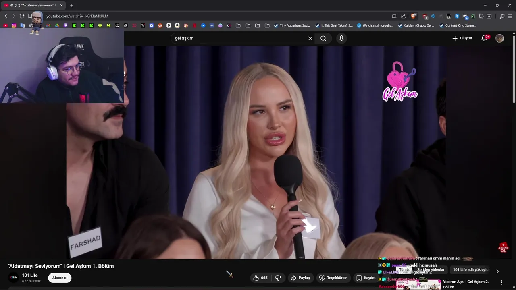Open the Reddit bookmark icon
This screenshot has width=516, height=290.
(160, 25)
